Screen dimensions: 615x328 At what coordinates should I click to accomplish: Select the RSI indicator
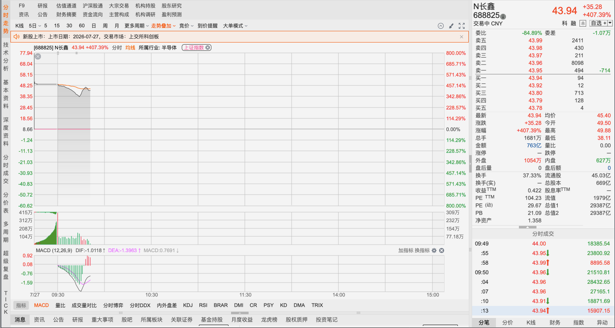(203, 305)
